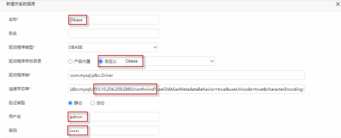Click the 密码 password field
The height and width of the screenshot is (138, 341).
[x=113, y=131]
